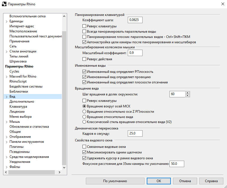Decrease rotation step with down spinner arrow
The height and width of the screenshot is (188, 227).
pyautogui.click(x=188, y=96)
